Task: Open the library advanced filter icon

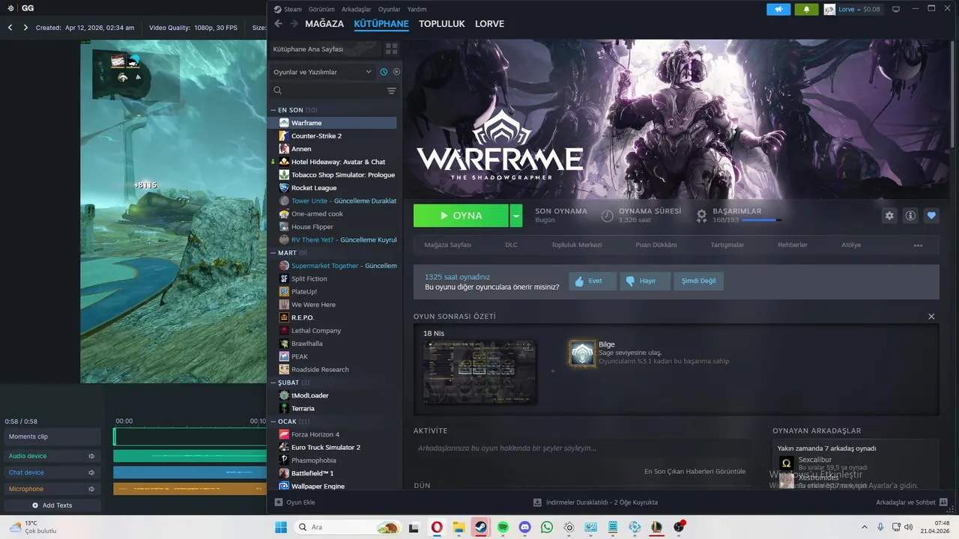Action: coord(391,91)
